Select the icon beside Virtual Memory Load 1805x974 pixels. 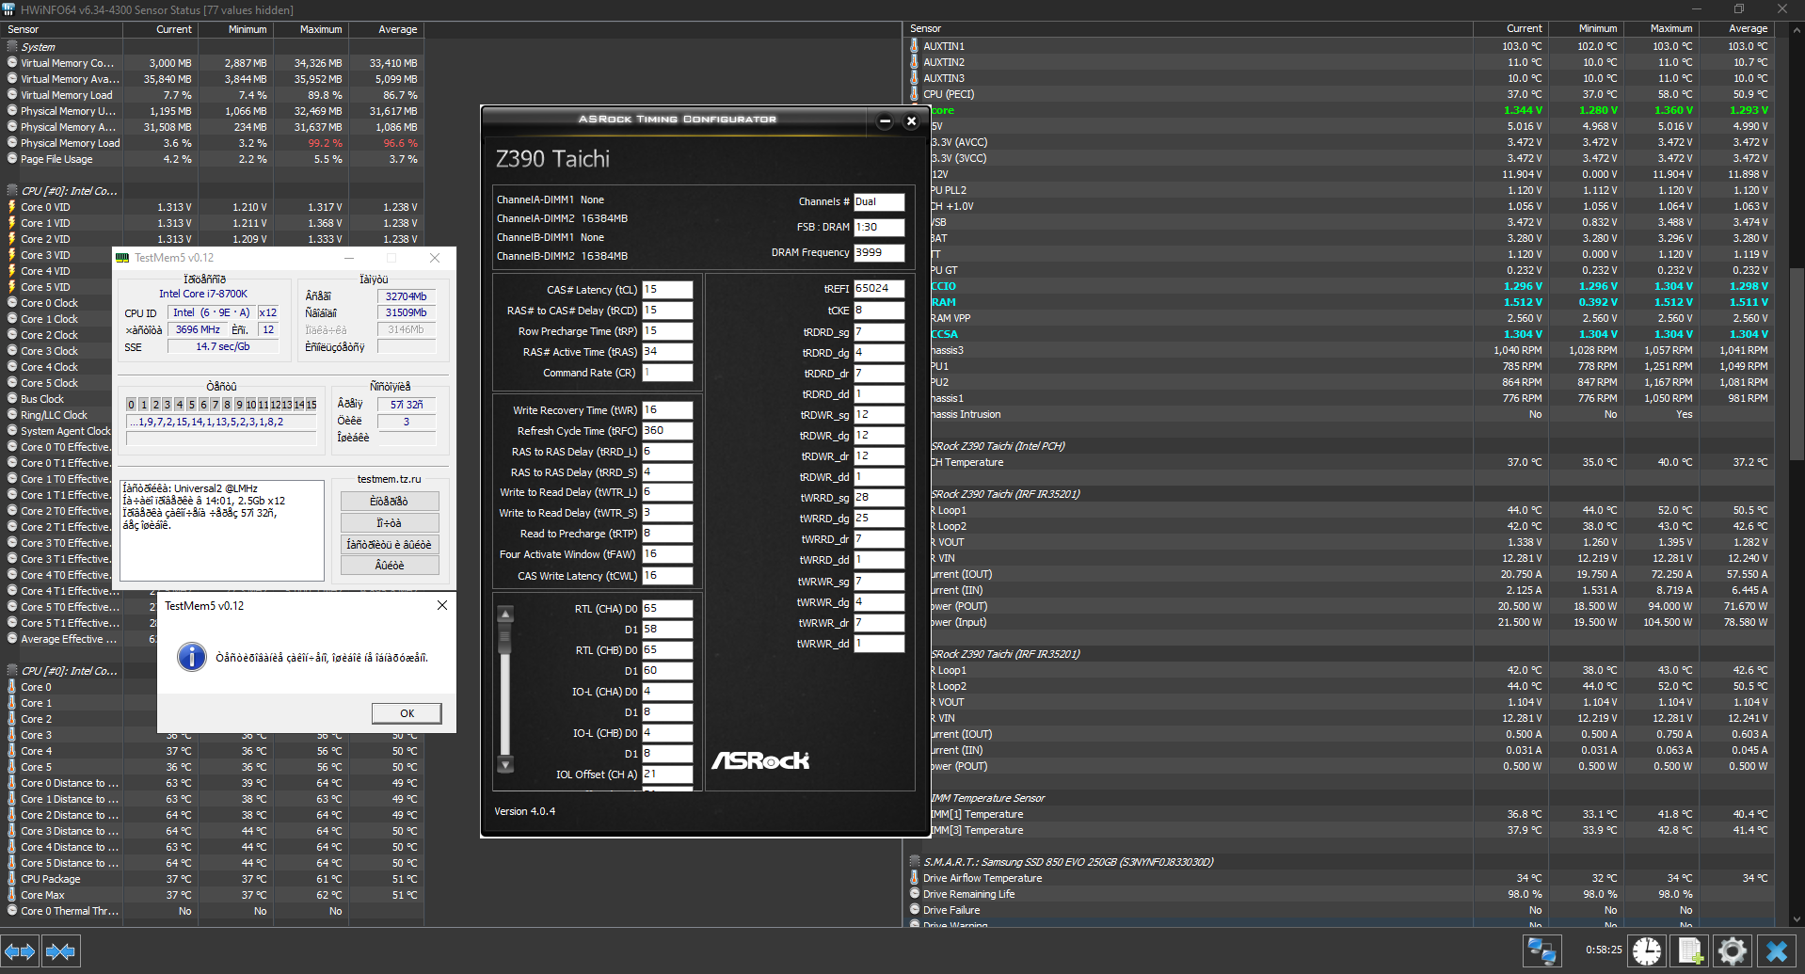pos(12,95)
